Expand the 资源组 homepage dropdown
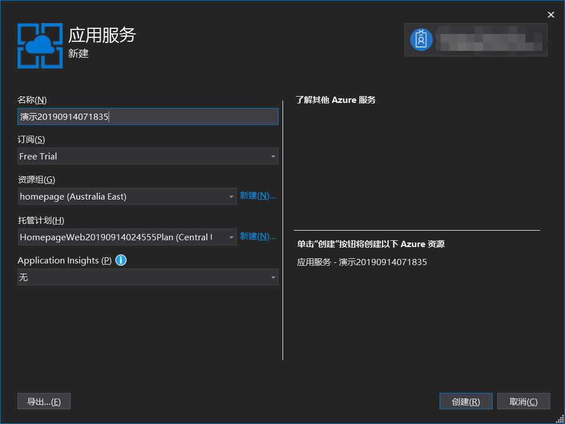565x424 pixels. (x=127, y=197)
